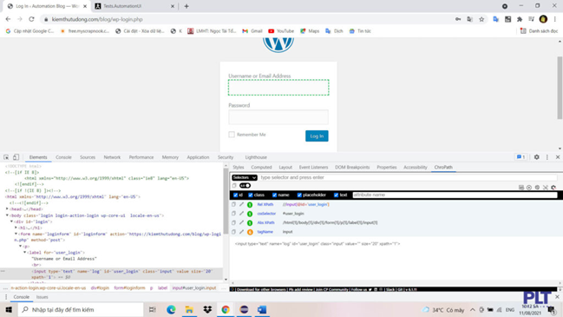This screenshot has width=563, height=317.
Task: Open the Selectors dropdown
Action: (x=244, y=177)
